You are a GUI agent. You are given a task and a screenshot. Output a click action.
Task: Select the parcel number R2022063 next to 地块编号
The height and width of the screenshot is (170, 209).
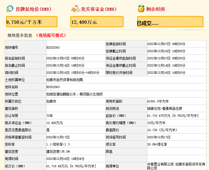point(53,47)
